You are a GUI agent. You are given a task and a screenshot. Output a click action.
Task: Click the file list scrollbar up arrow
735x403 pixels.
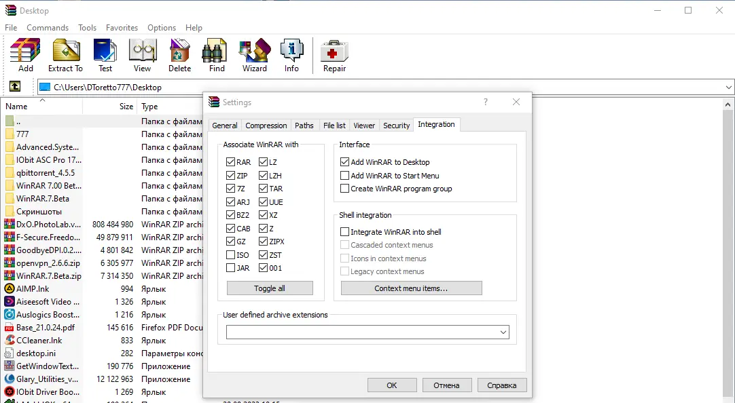coord(728,104)
